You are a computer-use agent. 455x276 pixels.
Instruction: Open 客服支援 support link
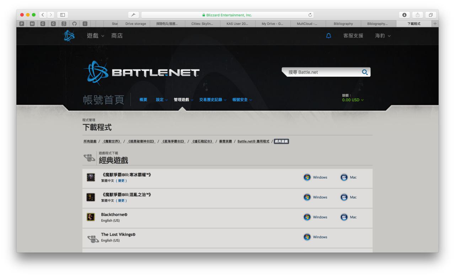(353, 36)
